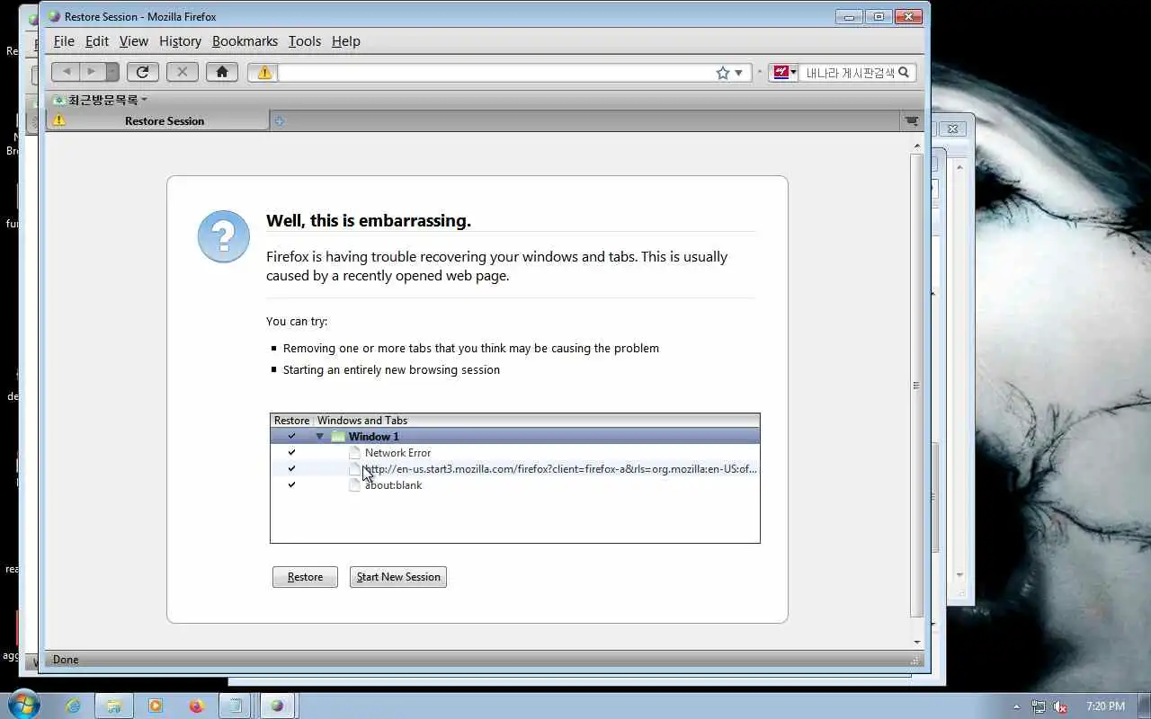Screen dimensions: 1151x719
Task: Open the Edit menu
Action: pyautogui.click(x=97, y=41)
